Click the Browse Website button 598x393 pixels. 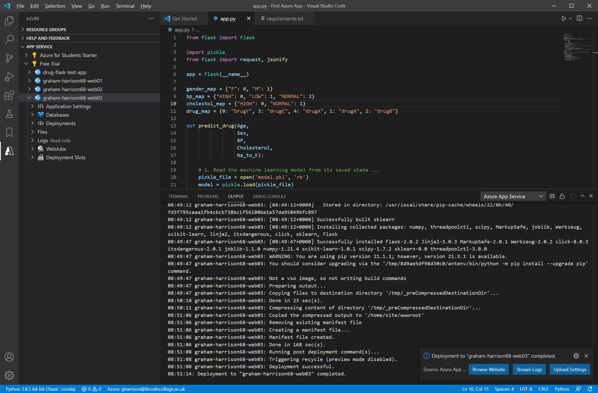coord(488,369)
